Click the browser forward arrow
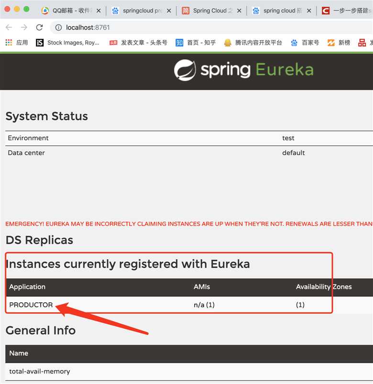This screenshot has height=384, width=373. pos(23,27)
